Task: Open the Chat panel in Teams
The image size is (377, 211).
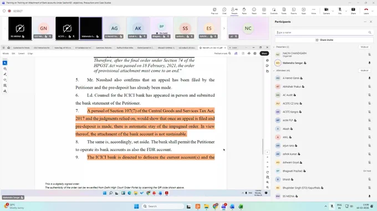Action: (224, 10)
